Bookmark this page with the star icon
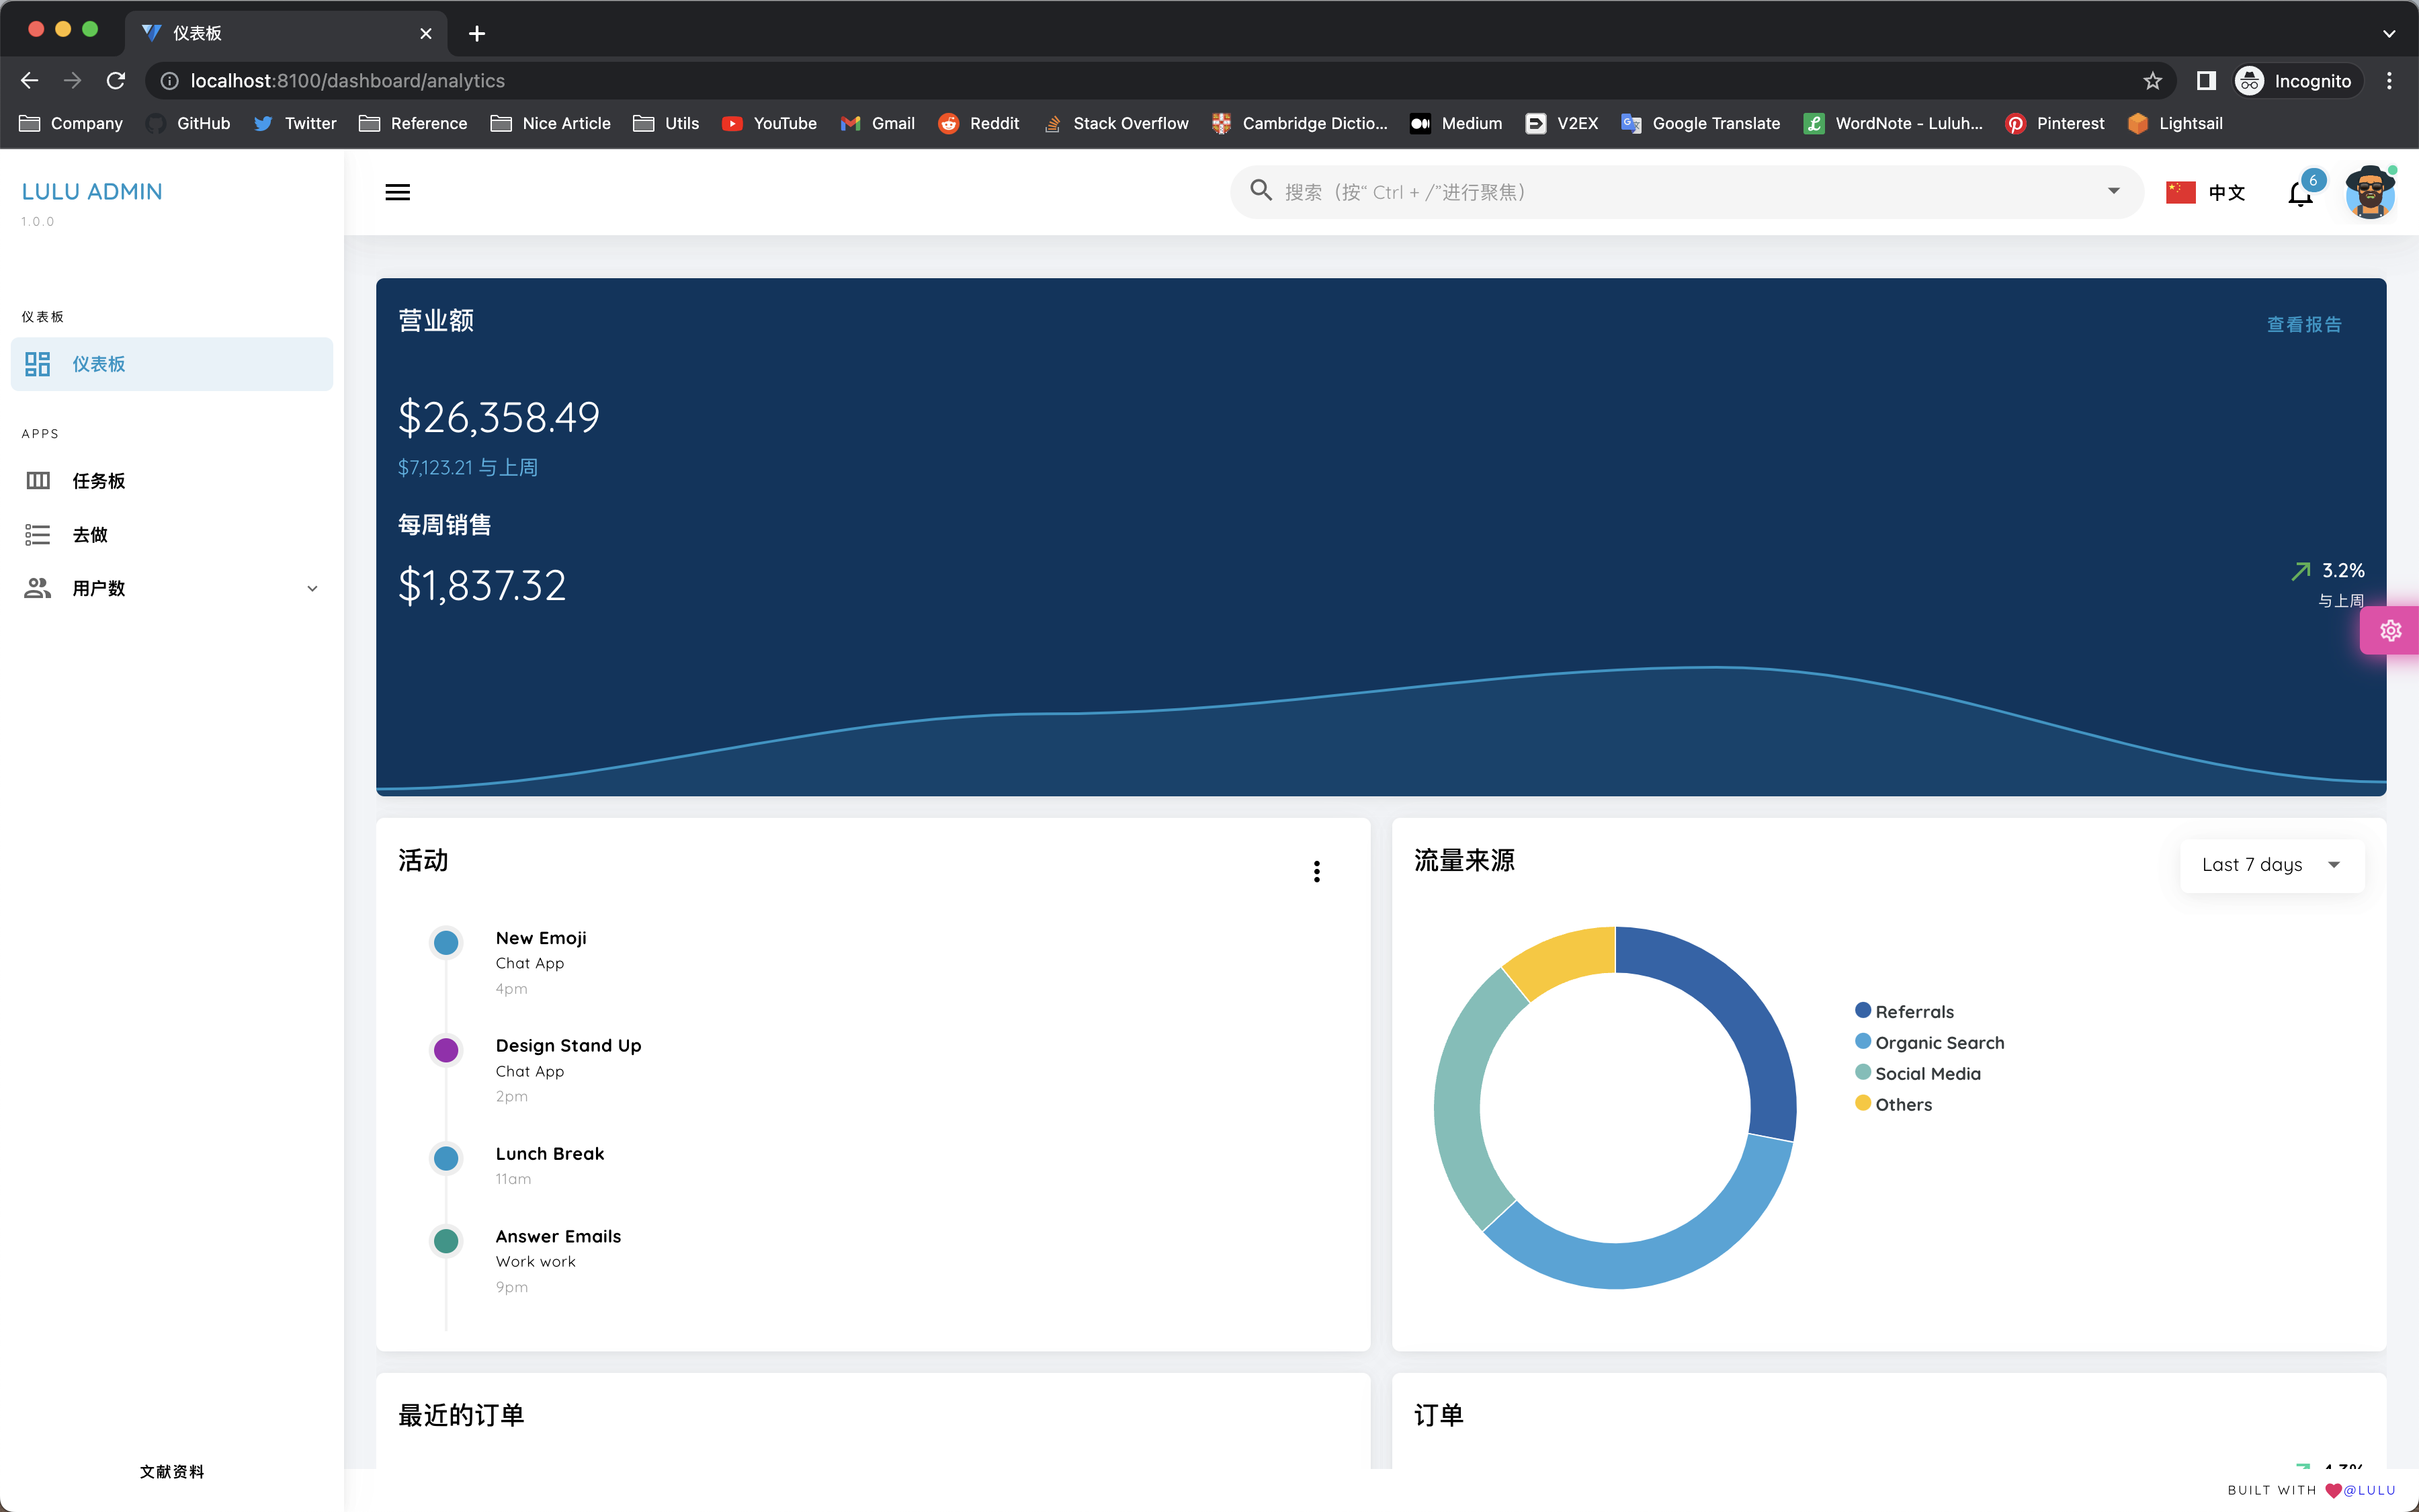Image resolution: width=2419 pixels, height=1512 pixels. tap(2152, 81)
